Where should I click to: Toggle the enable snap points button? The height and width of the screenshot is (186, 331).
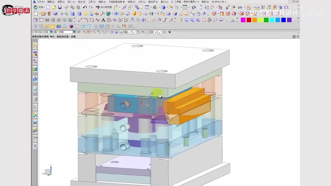pyautogui.click(x=121, y=32)
